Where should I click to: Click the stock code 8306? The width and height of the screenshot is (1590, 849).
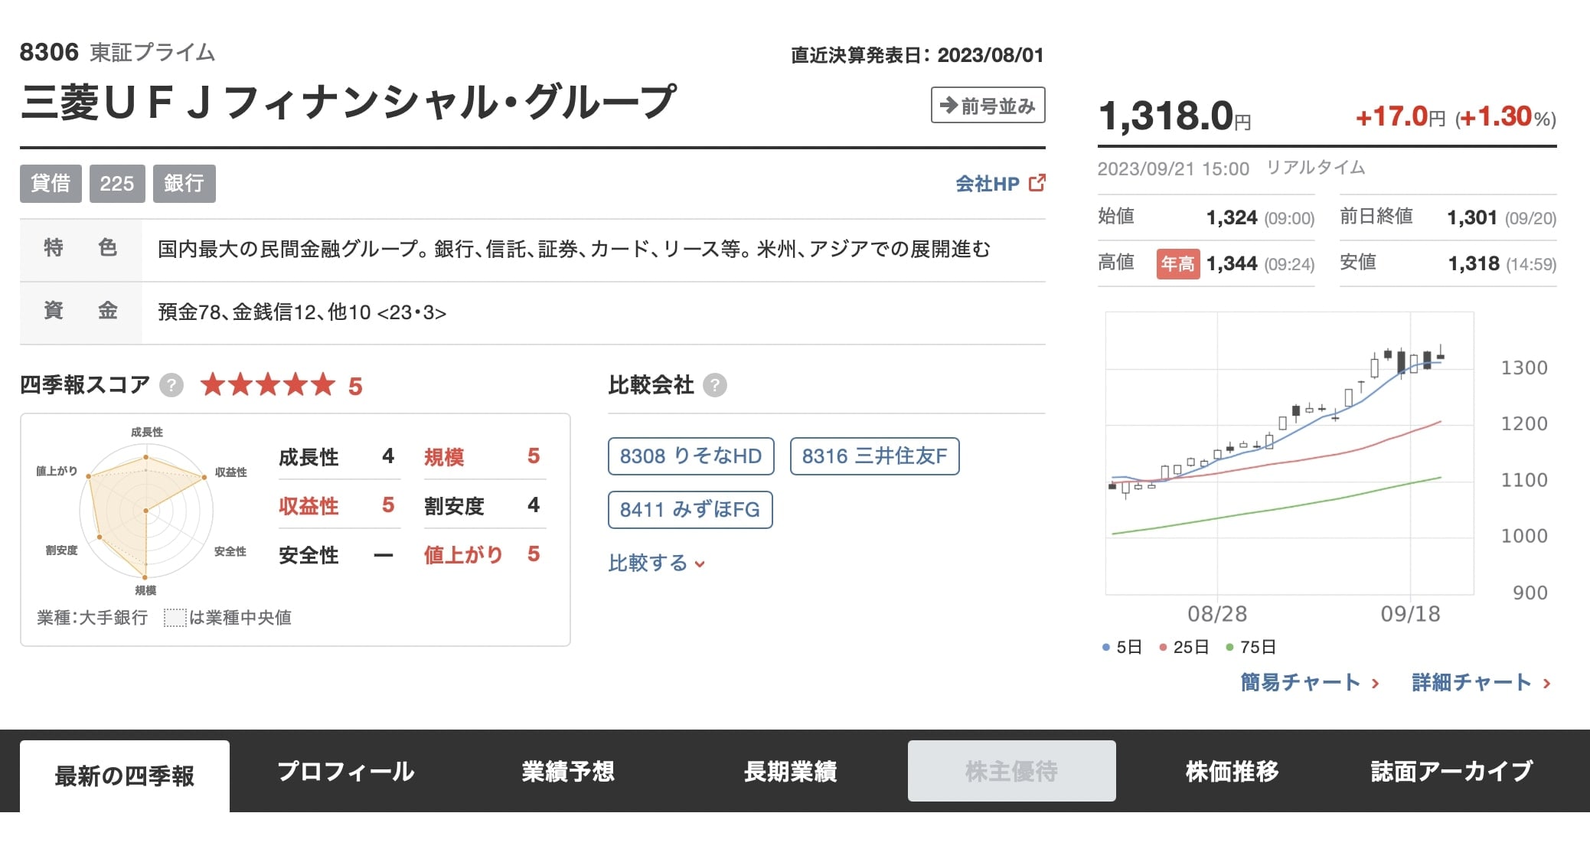click(49, 52)
